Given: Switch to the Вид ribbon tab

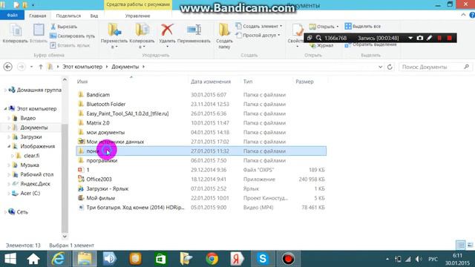Looking at the screenshot, I should (x=94, y=16).
